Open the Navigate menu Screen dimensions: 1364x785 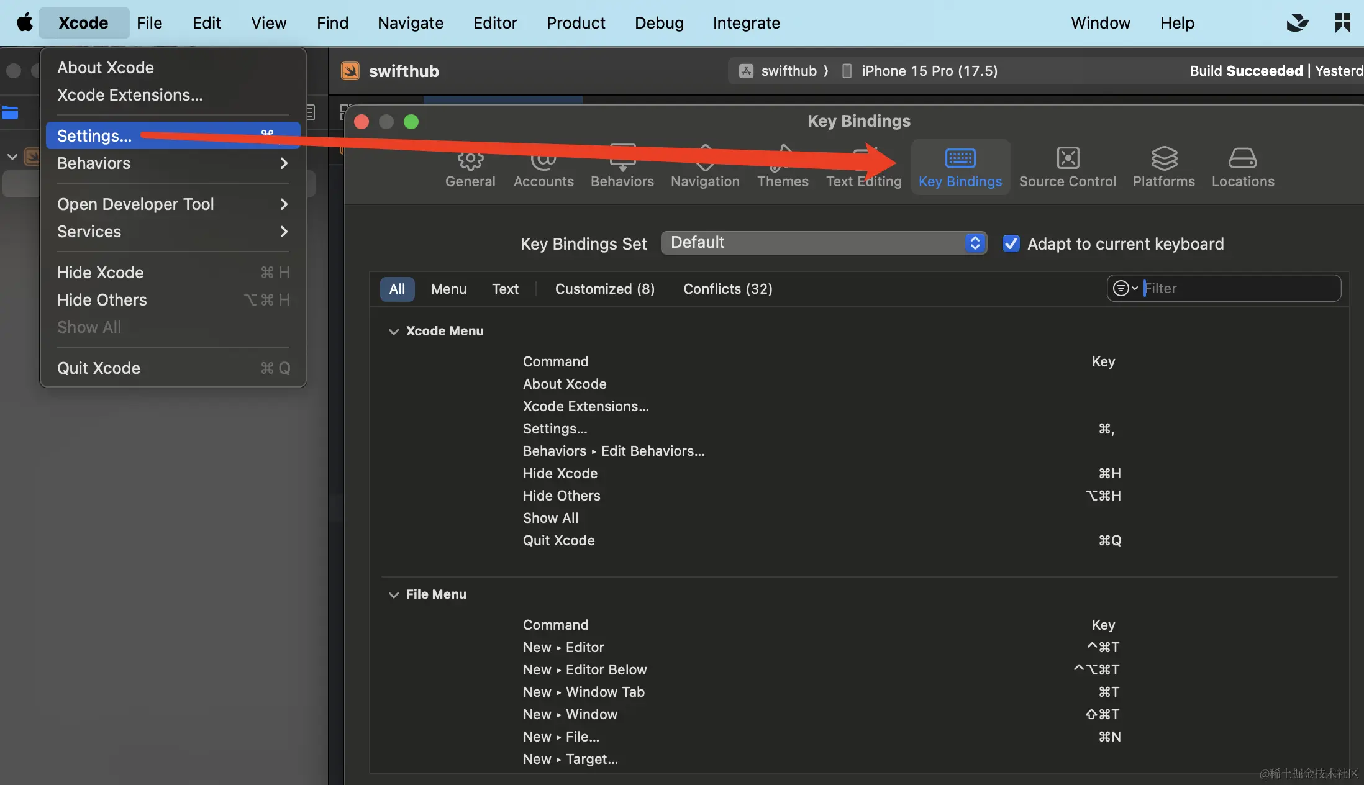pyautogui.click(x=411, y=23)
